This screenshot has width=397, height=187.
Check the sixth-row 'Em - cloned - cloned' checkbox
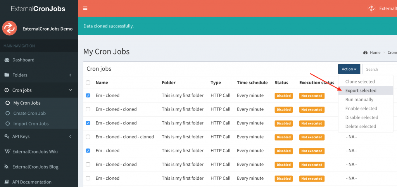pyautogui.click(x=88, y=164)
